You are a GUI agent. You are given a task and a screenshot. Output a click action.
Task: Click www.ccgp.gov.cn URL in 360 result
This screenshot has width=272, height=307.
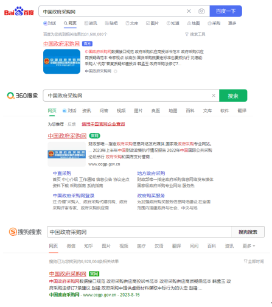[x=104, y=164]
